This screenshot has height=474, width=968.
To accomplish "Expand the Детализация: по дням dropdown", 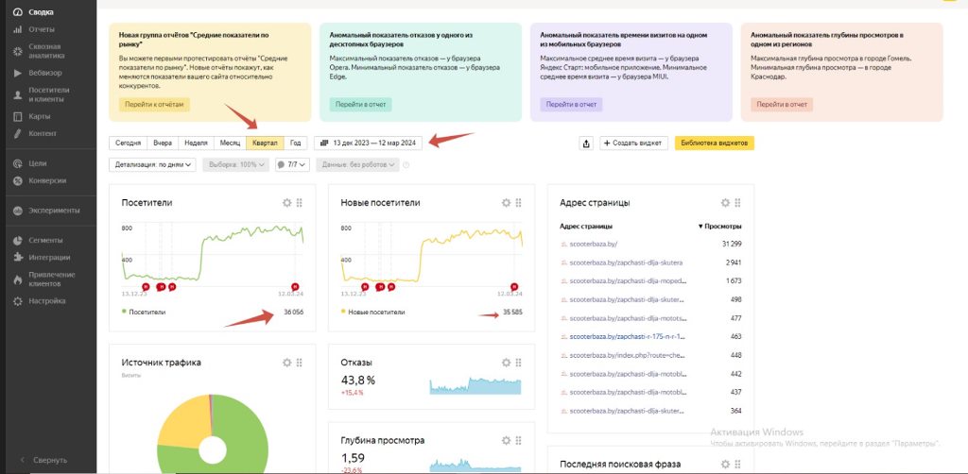I will point(152,165).
